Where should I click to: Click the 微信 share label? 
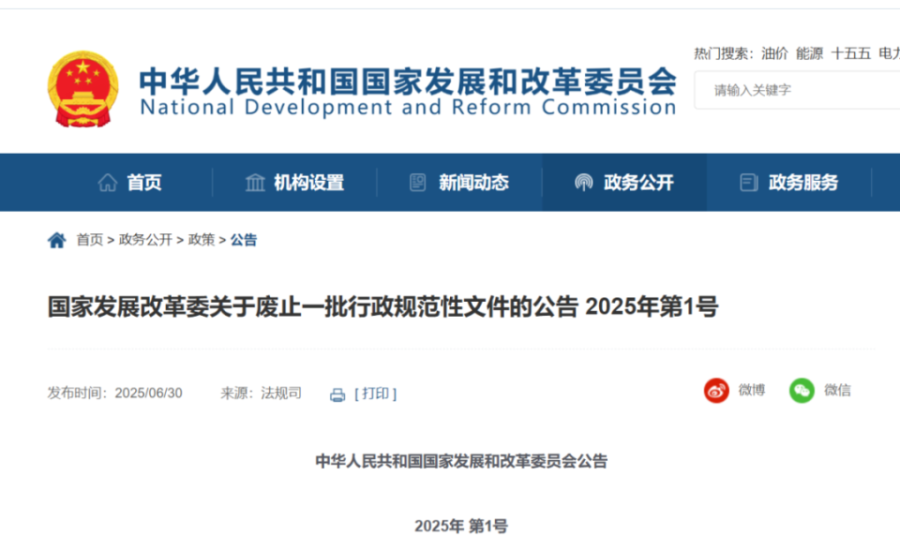[837, 390]
